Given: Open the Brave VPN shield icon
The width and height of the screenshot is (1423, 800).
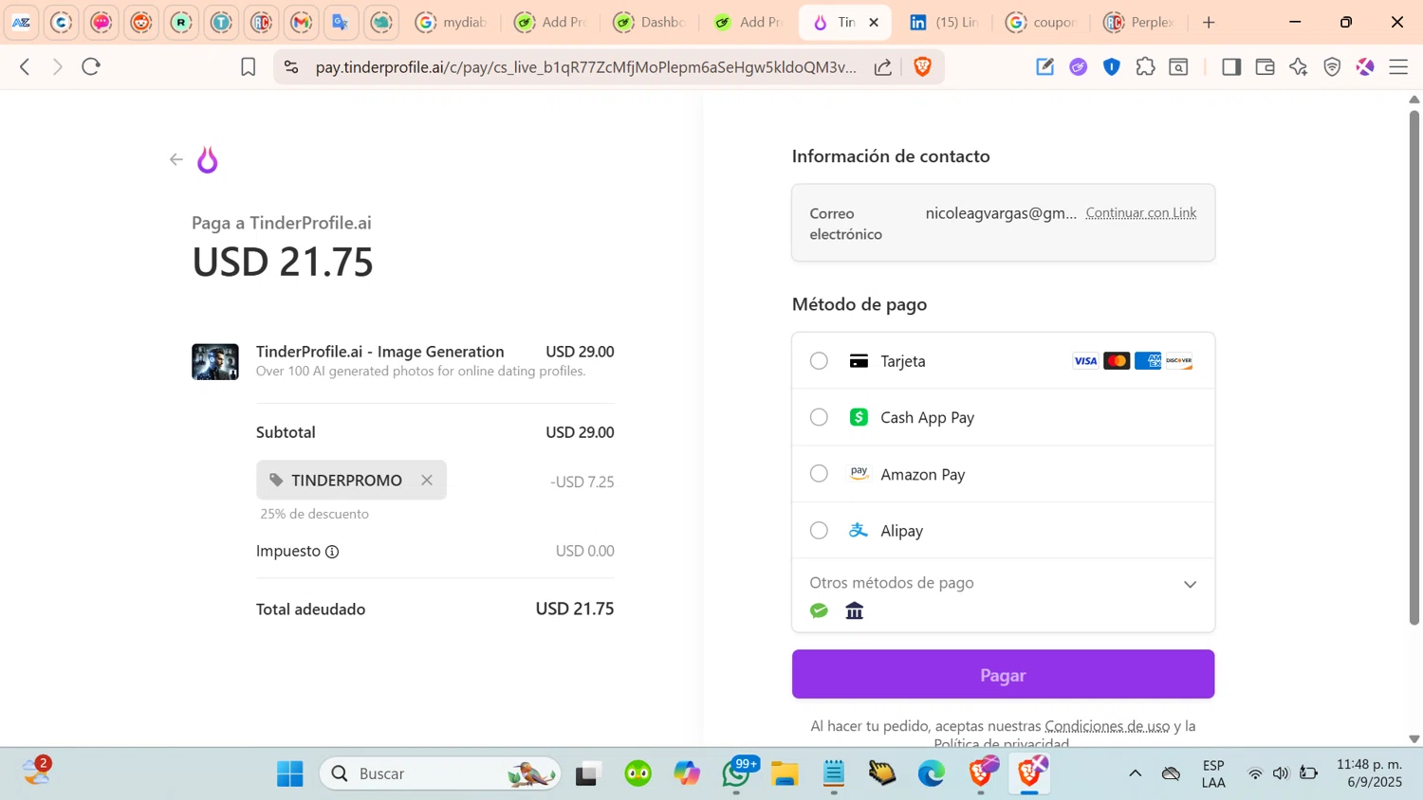Looking at the screenshot, I should pos(1332,66).
